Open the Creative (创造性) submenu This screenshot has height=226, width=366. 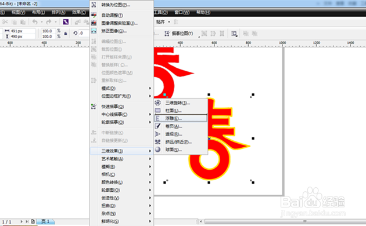121,198
